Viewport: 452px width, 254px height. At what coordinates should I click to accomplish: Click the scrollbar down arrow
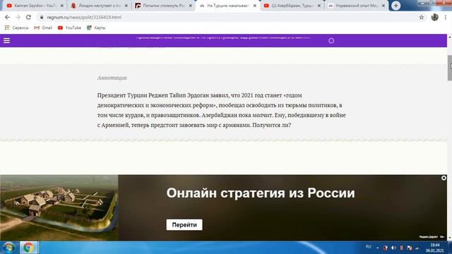click(x=450, y=238)
